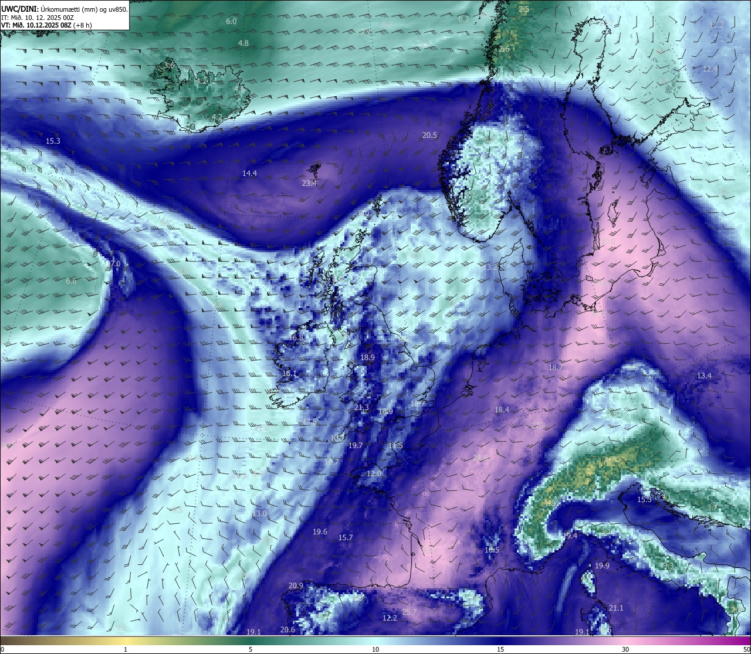The image size is (751, 654).
Task: Click the map value 11.5
Action: click(x=396, y=446)
